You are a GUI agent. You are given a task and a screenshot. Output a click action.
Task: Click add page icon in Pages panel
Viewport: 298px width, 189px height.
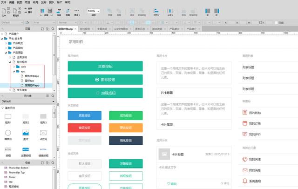(42, 29)
